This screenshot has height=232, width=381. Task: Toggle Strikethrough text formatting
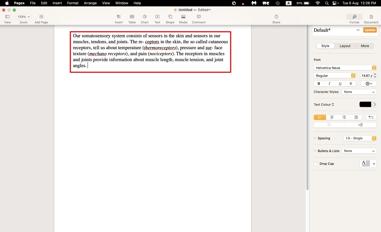coord(351,84)
